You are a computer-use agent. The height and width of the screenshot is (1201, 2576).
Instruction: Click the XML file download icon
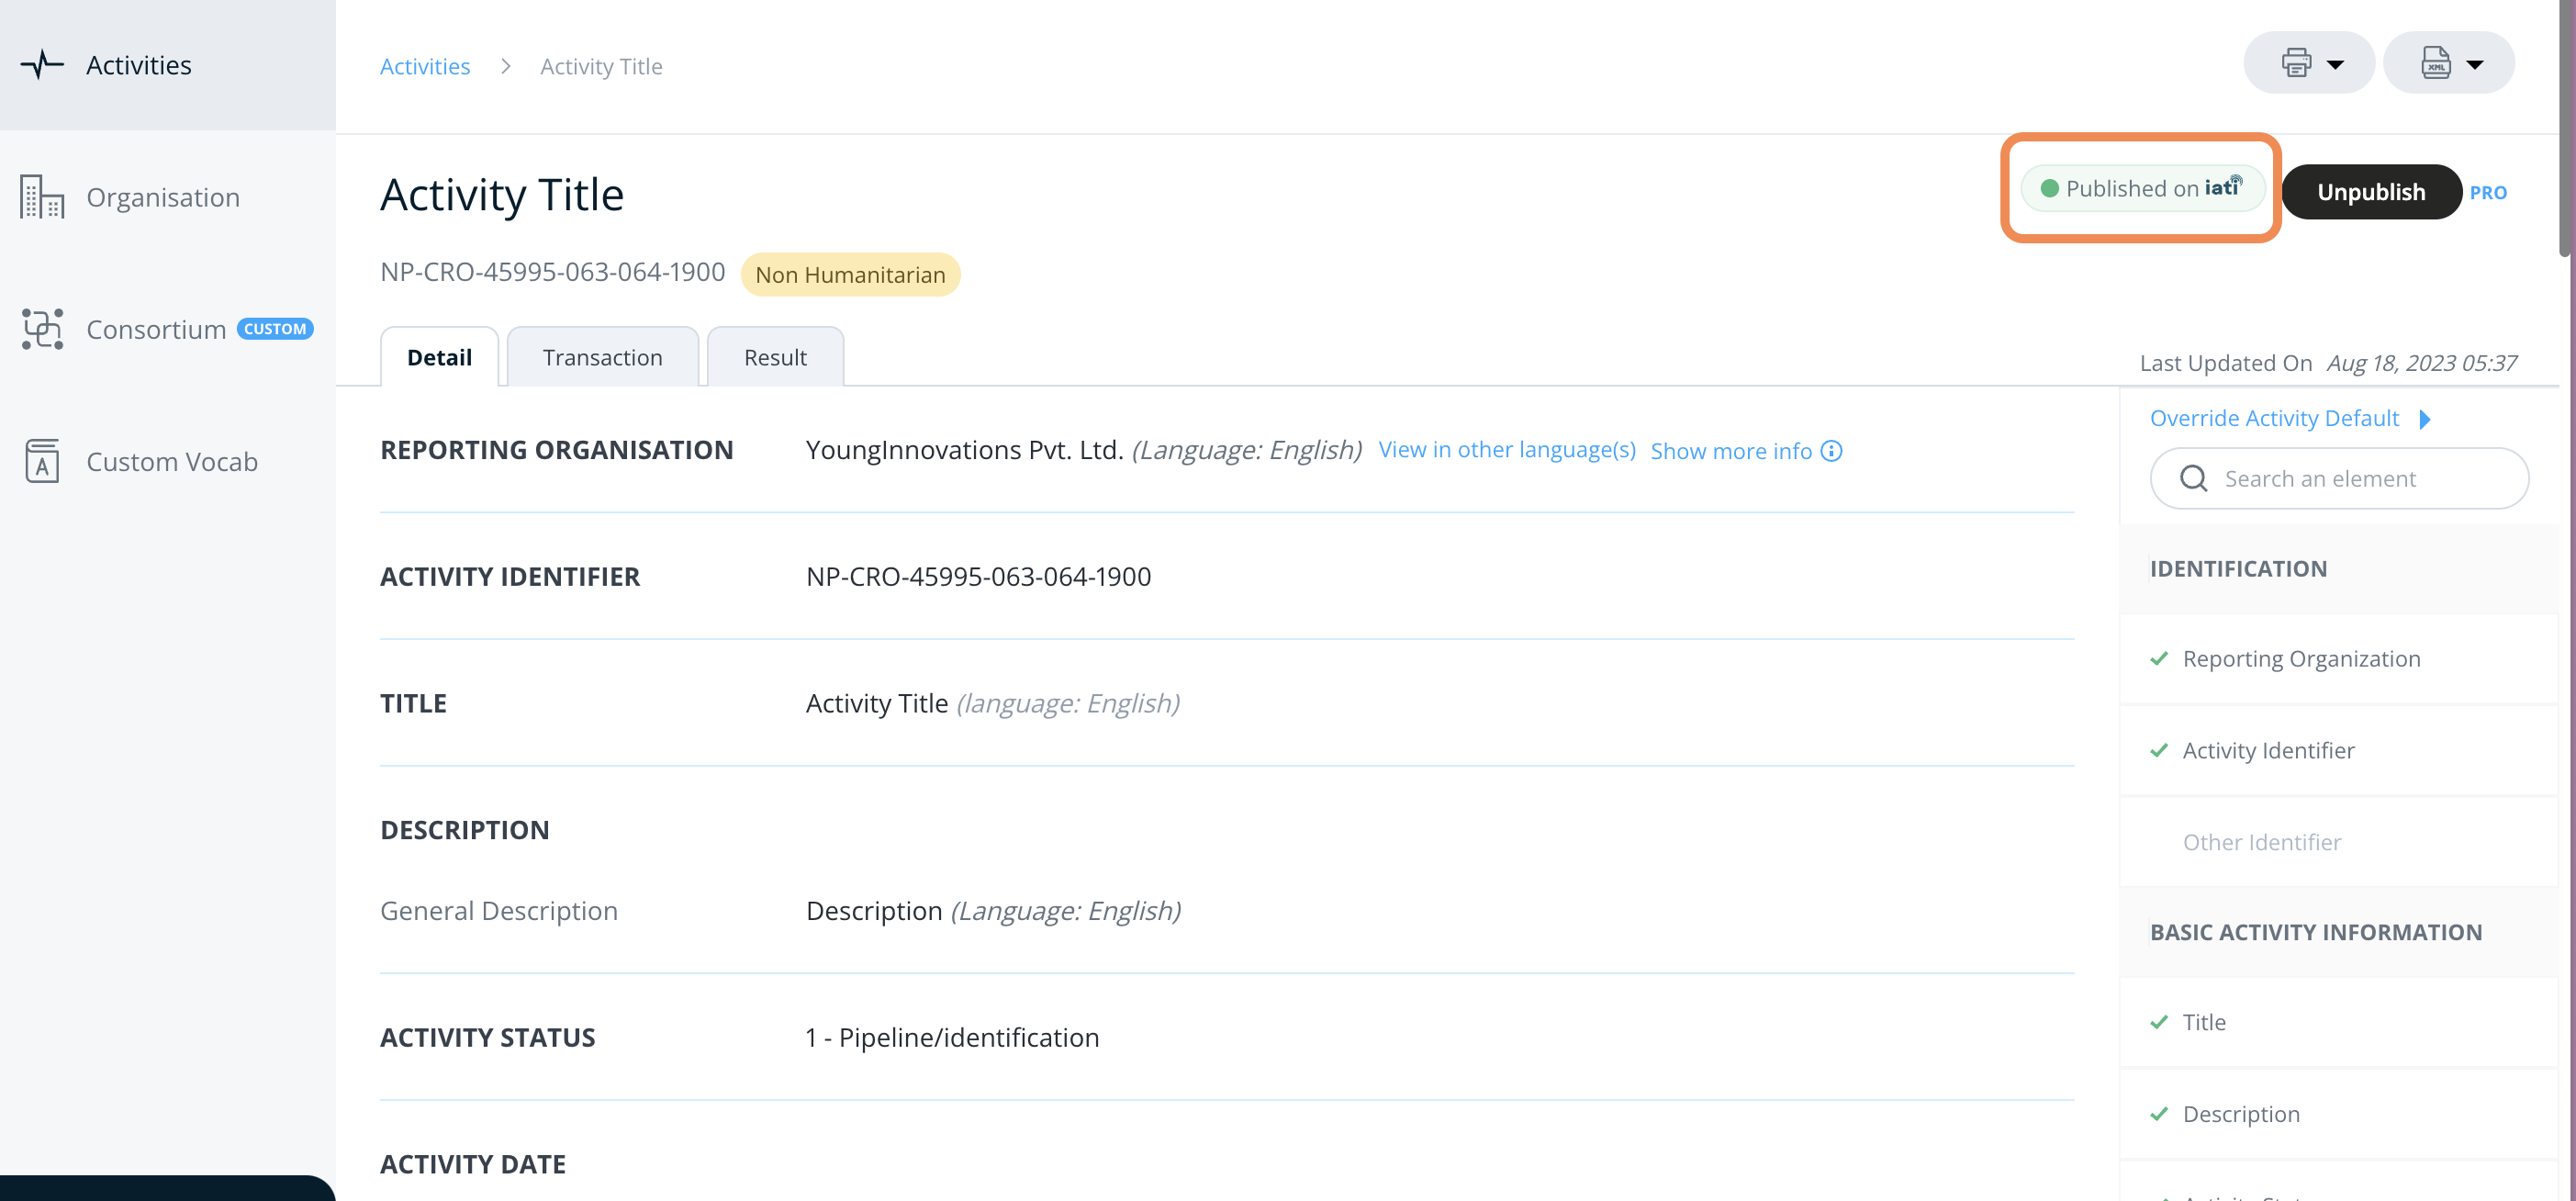coord(2436,63)
